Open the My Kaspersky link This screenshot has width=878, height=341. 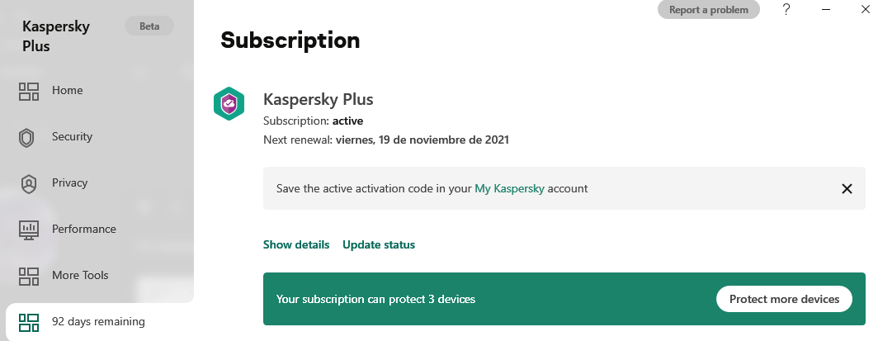(x=509, y=188)
